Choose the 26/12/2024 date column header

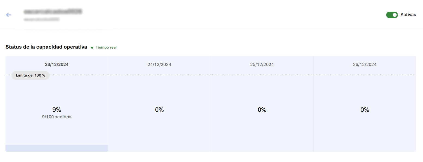(365, 65)
